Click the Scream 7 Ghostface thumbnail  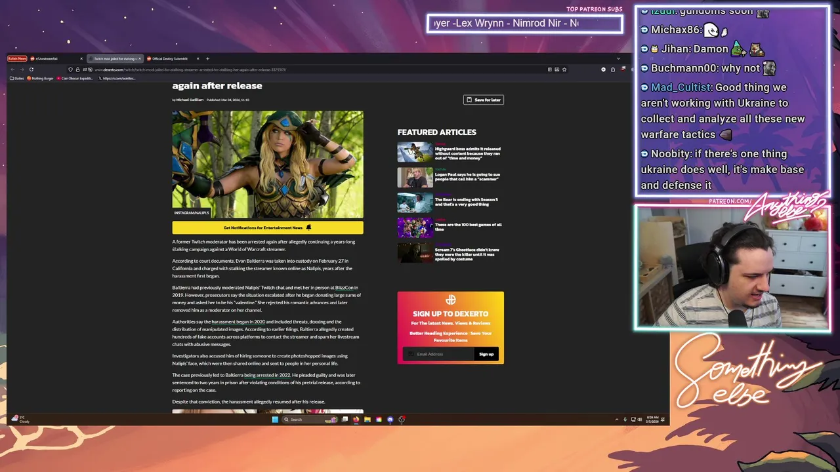coord(415,252)
